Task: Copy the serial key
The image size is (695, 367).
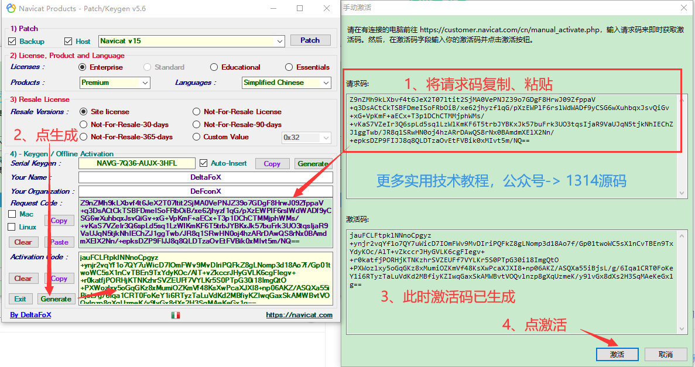Action: pyautogui.click(x=272, y=163)
